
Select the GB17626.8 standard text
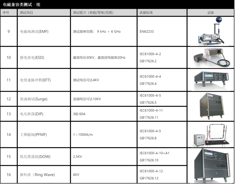(x=148, y=138)
